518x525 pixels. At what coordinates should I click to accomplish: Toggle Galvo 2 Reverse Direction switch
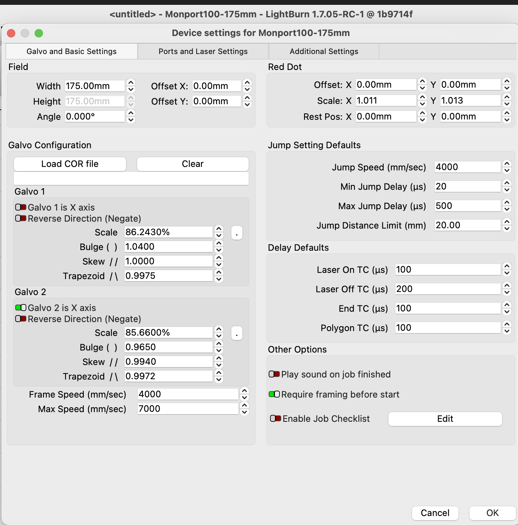21,319
